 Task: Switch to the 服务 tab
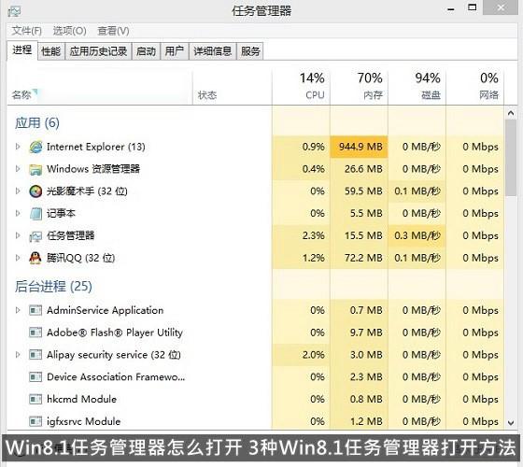(250, 51)
